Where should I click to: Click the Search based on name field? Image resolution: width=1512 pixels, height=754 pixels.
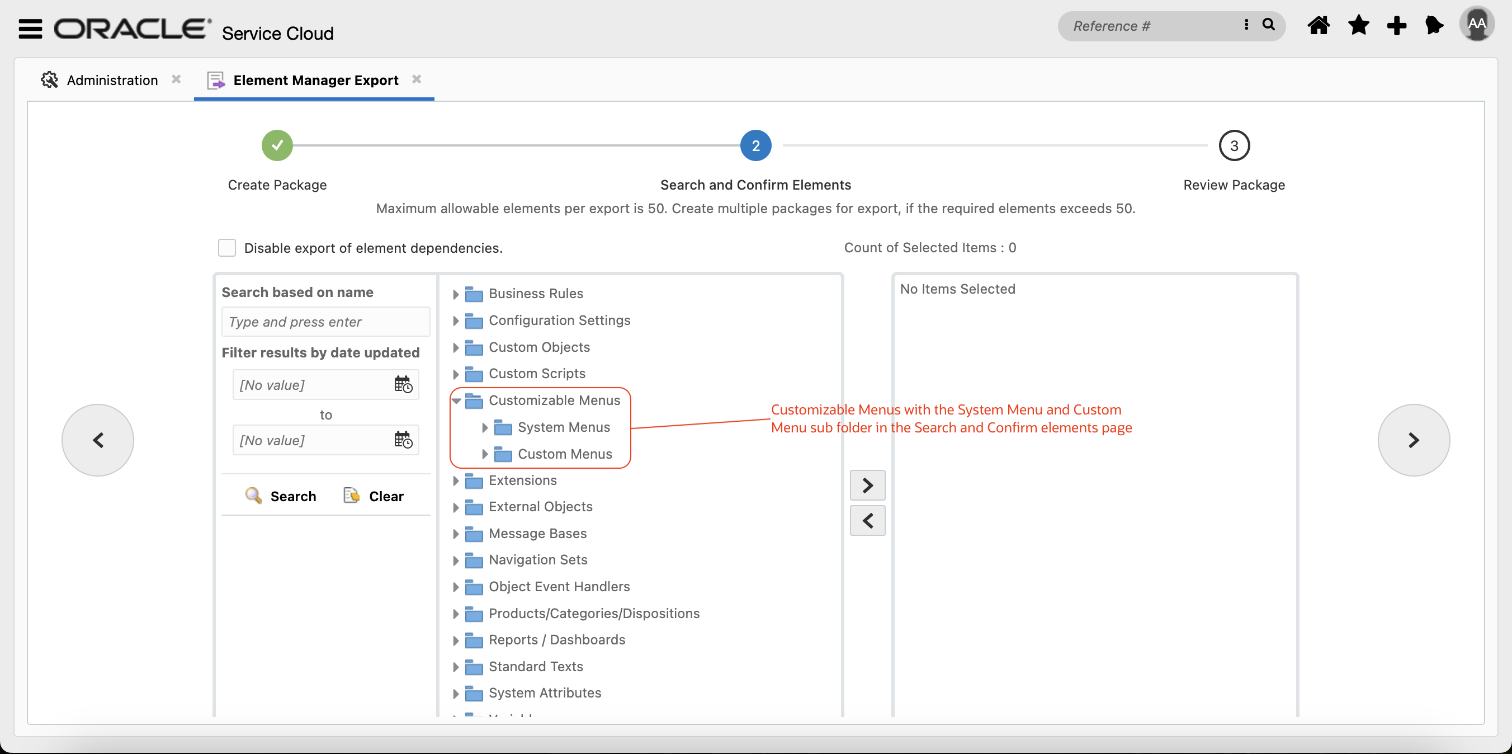(x=325, y=322)
